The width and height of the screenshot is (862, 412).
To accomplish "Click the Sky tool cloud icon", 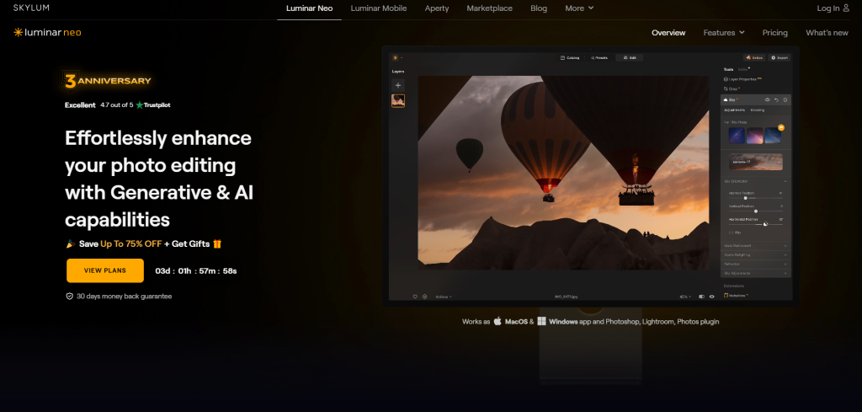I will point(726,100).
